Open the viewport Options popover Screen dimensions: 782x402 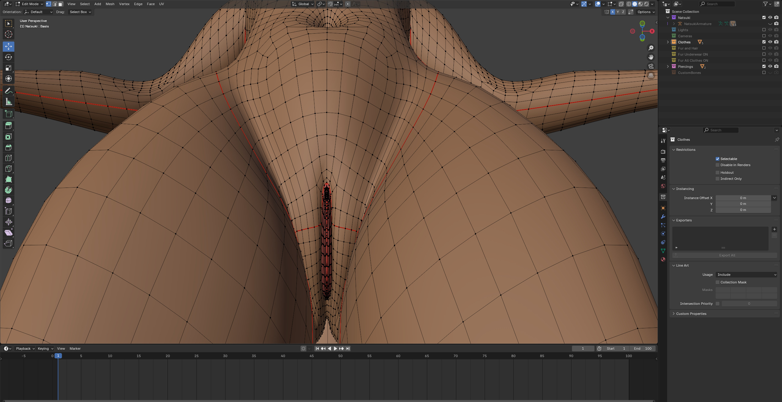(x=645, y=12)
